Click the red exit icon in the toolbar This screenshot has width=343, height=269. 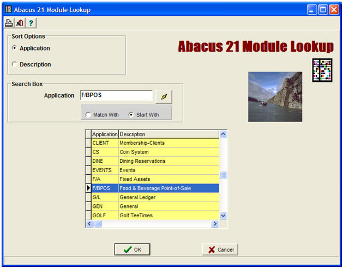20,23
